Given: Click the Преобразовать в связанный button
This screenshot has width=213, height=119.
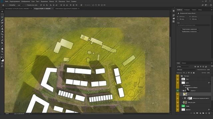Looking at the screenshot, I should (x=189, y=32).
